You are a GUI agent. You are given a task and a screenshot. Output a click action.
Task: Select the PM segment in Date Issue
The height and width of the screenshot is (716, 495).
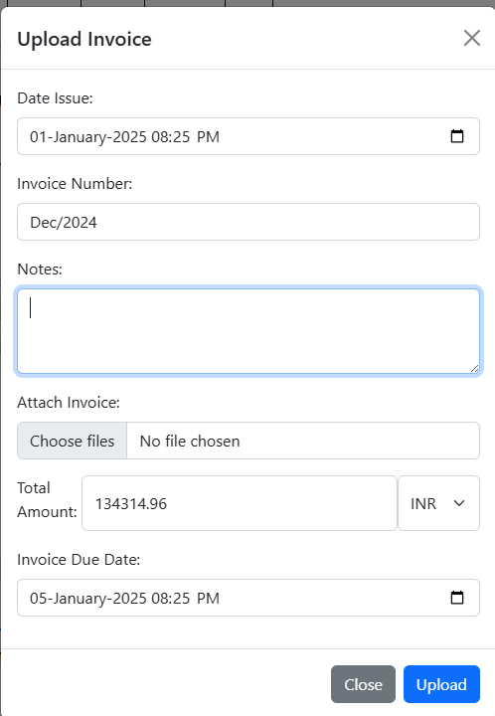(x=208, y=137)
